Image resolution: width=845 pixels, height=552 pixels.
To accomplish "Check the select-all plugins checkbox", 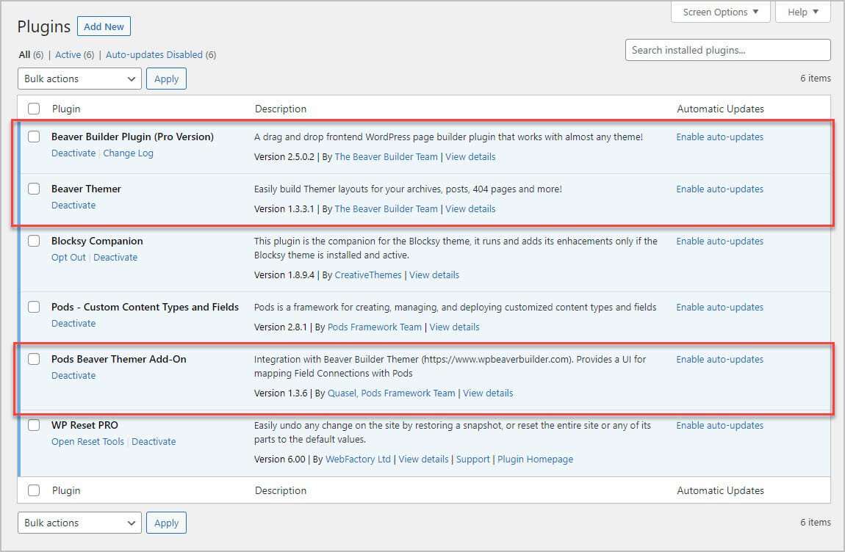I will tap(34, 108).
